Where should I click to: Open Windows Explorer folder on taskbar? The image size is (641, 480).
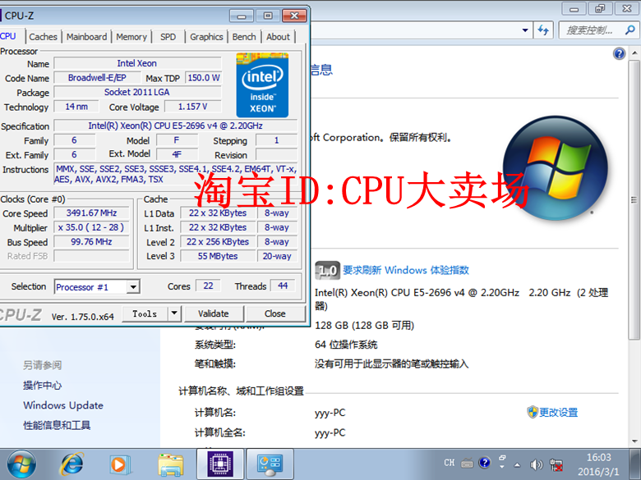(170, 464)
